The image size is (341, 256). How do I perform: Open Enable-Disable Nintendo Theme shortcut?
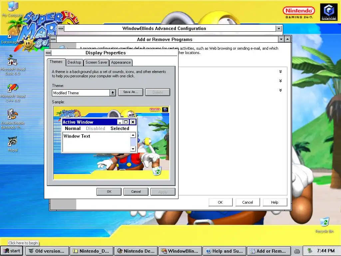tap(13, 119)
